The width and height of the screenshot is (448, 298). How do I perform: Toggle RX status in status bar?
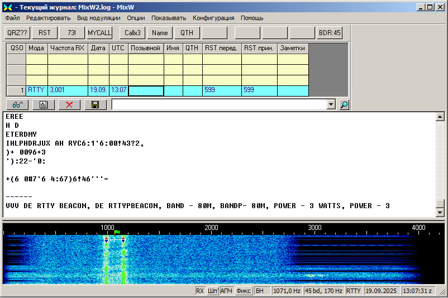pyautogui.click(x=200, y=291)
